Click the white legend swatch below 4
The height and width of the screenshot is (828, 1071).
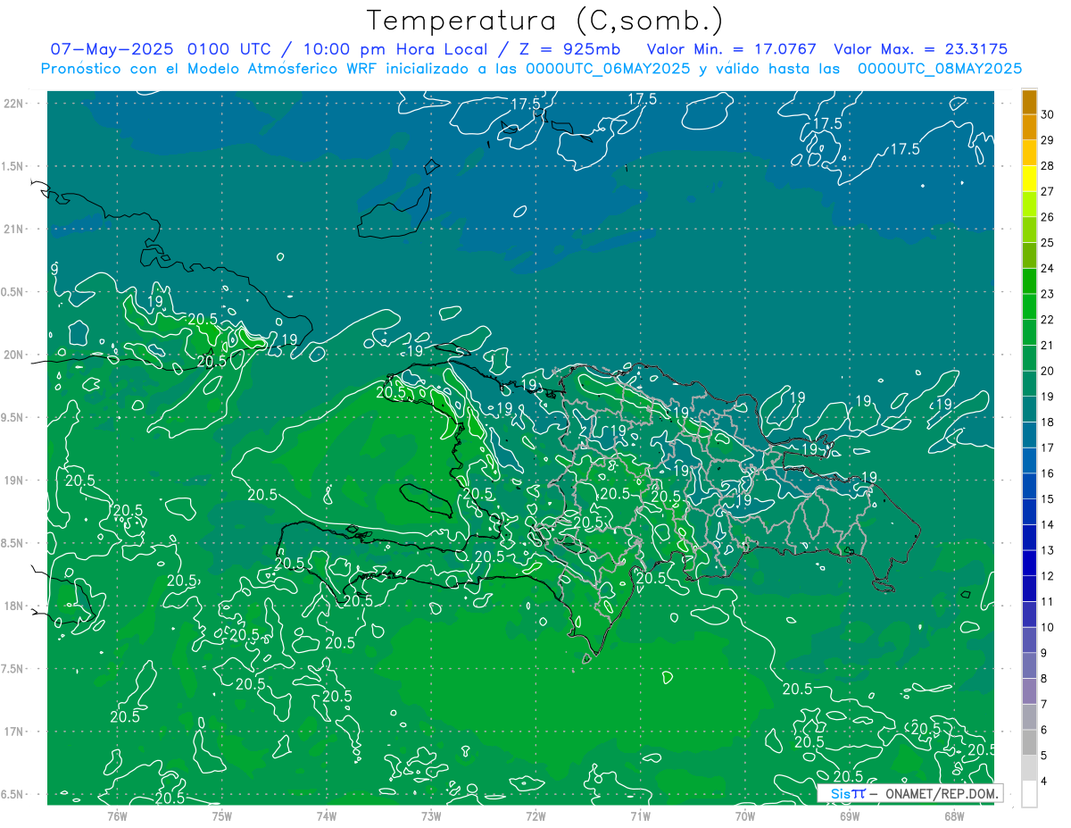click(x=1029, y=794)
